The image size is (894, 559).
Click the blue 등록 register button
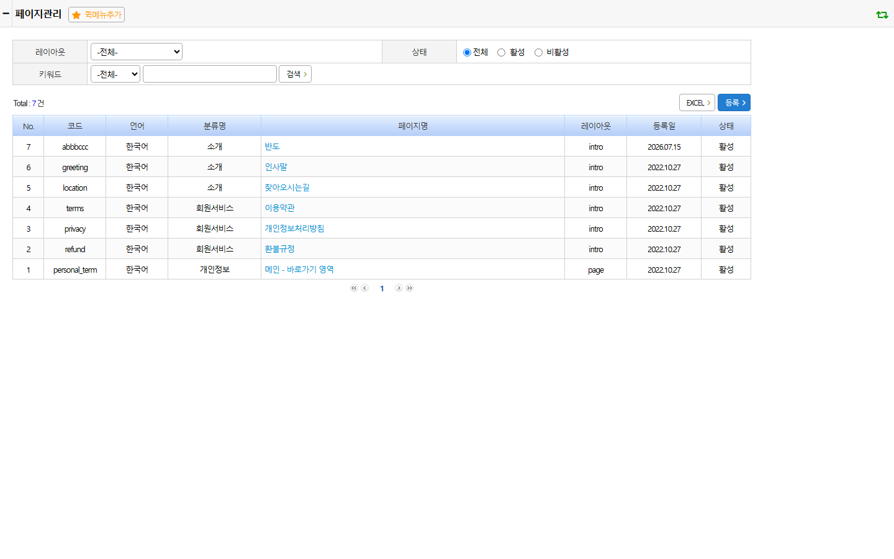pyautogui.click(x=734, y=102)
